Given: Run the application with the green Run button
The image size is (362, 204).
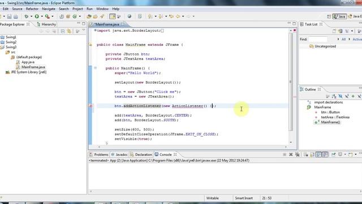Looking at the screenshot, I should [37, 16].
